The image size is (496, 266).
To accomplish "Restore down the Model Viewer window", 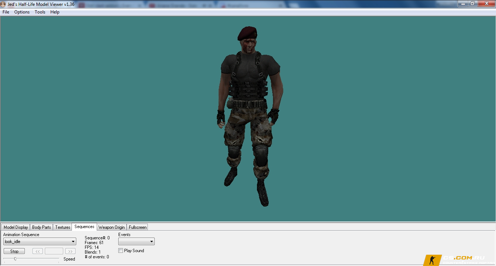I will pyautogui.click(x=472, y=4).
